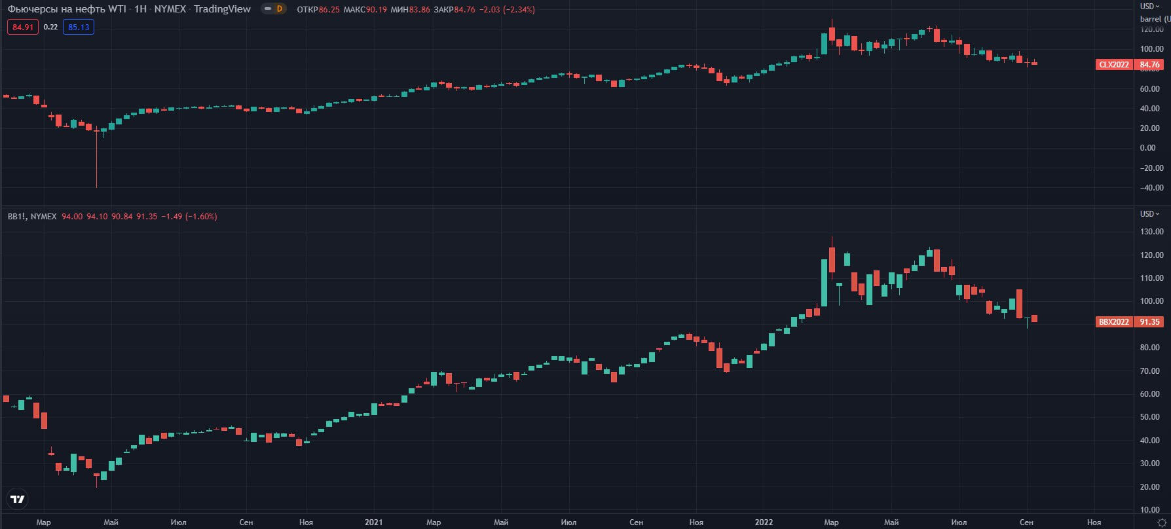Image resolution: width=1171 pixels, height=529 pixels.
Task: Click the close value ЗАКР 84.76
Action: (455, 10)
